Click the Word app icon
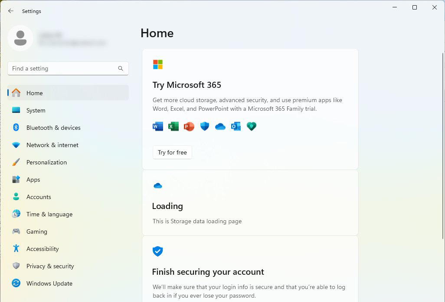 pyautogui.click(x=158, y=126)
